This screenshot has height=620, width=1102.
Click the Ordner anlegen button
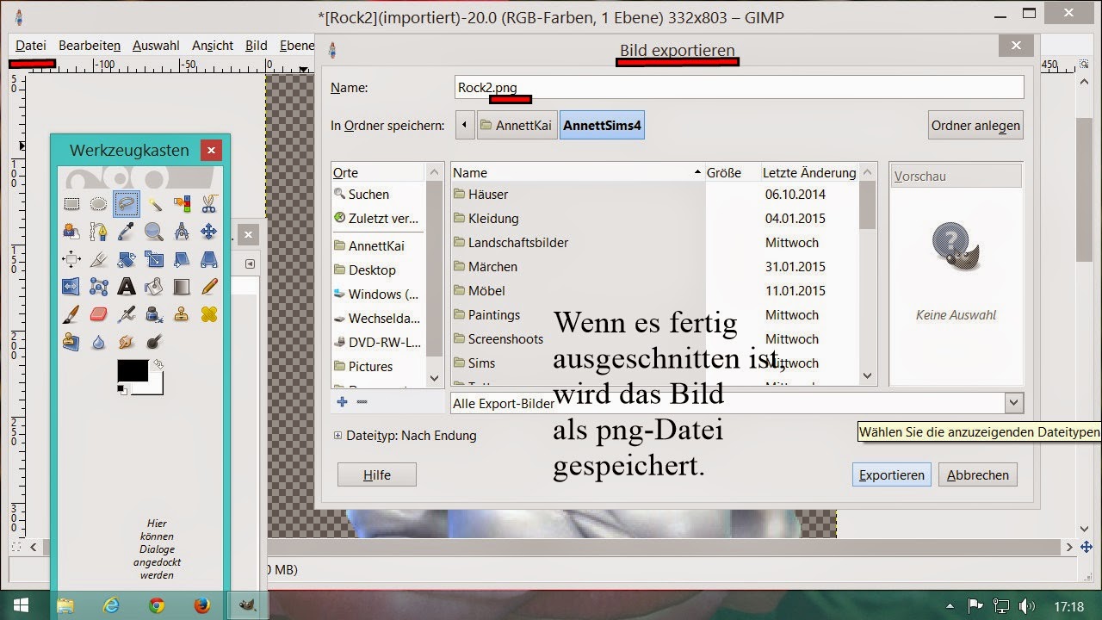pos(975,125)
